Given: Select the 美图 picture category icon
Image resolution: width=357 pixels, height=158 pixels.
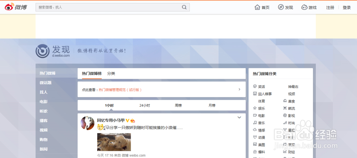Looking at the screenshot, I should (255, 144).
